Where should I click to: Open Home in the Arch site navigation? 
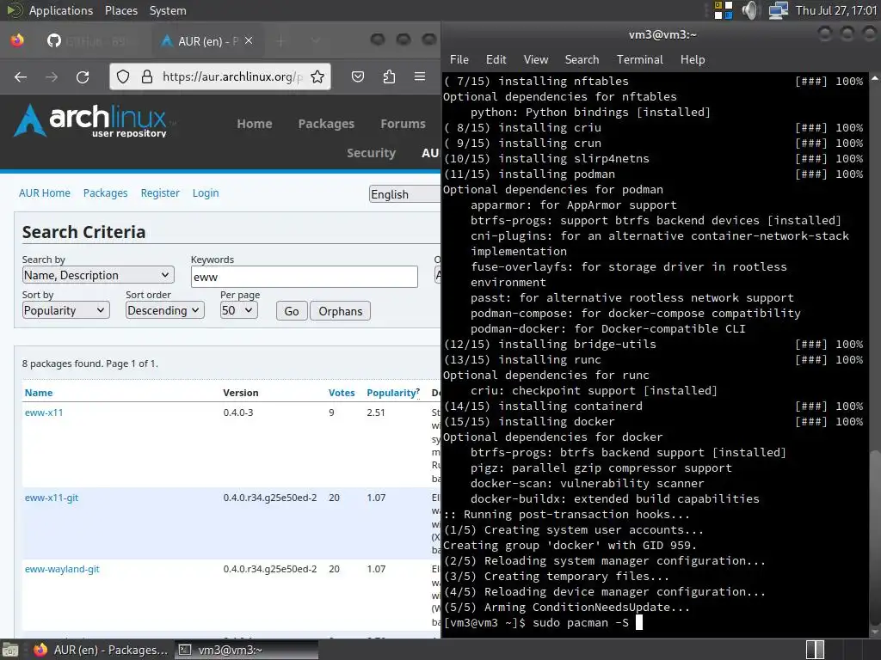[255, 124]
